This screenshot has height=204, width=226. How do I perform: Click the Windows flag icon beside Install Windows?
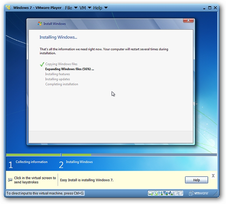click(x=40, y=24)
